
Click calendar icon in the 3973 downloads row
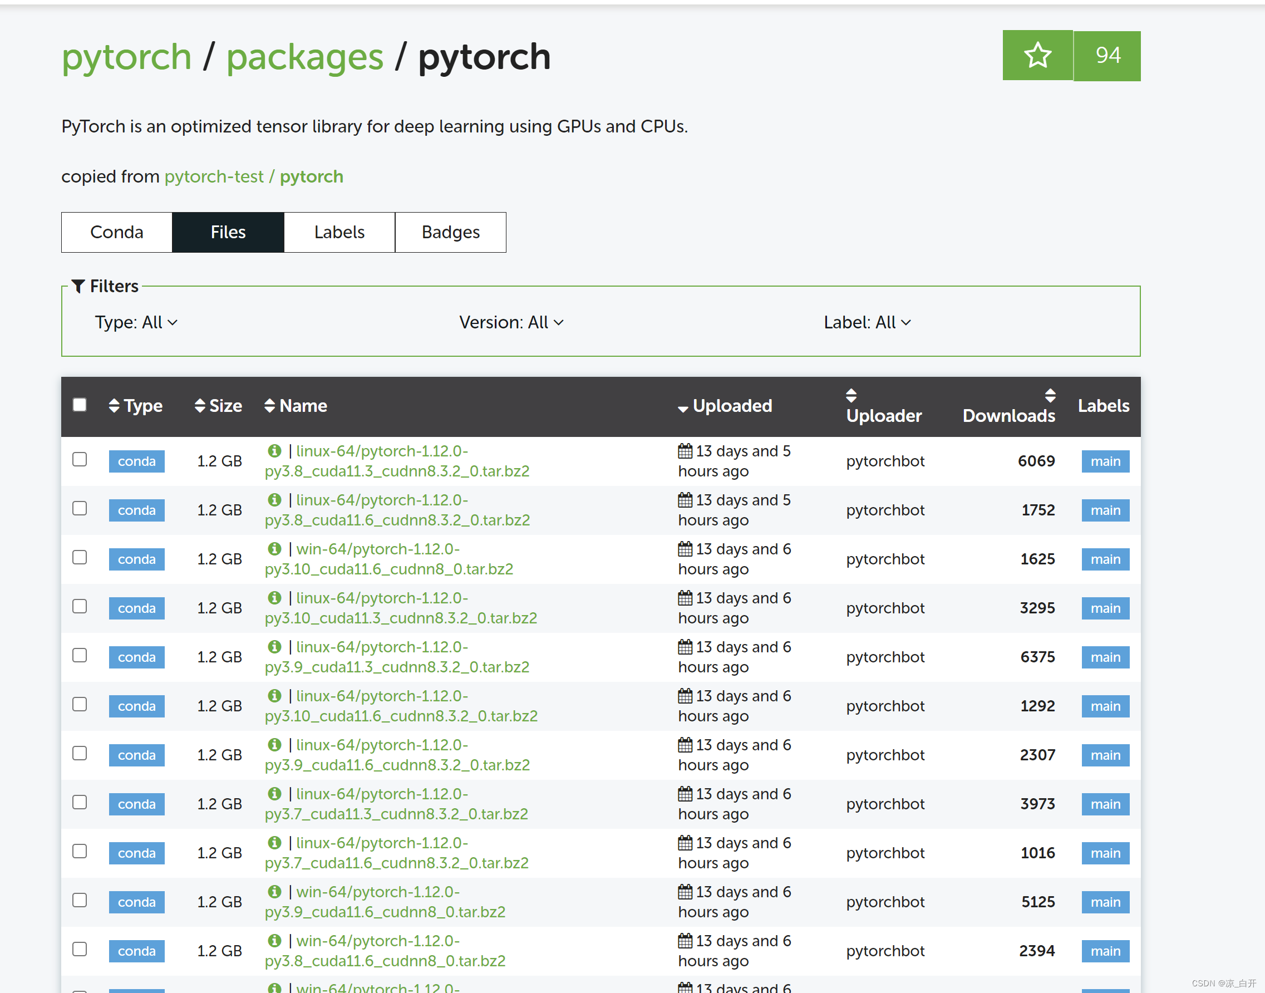tap(685, 793)
